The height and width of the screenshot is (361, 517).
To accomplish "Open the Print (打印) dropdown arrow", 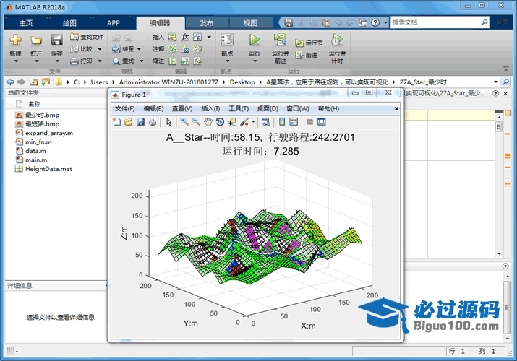I will [x=100, y=61].
